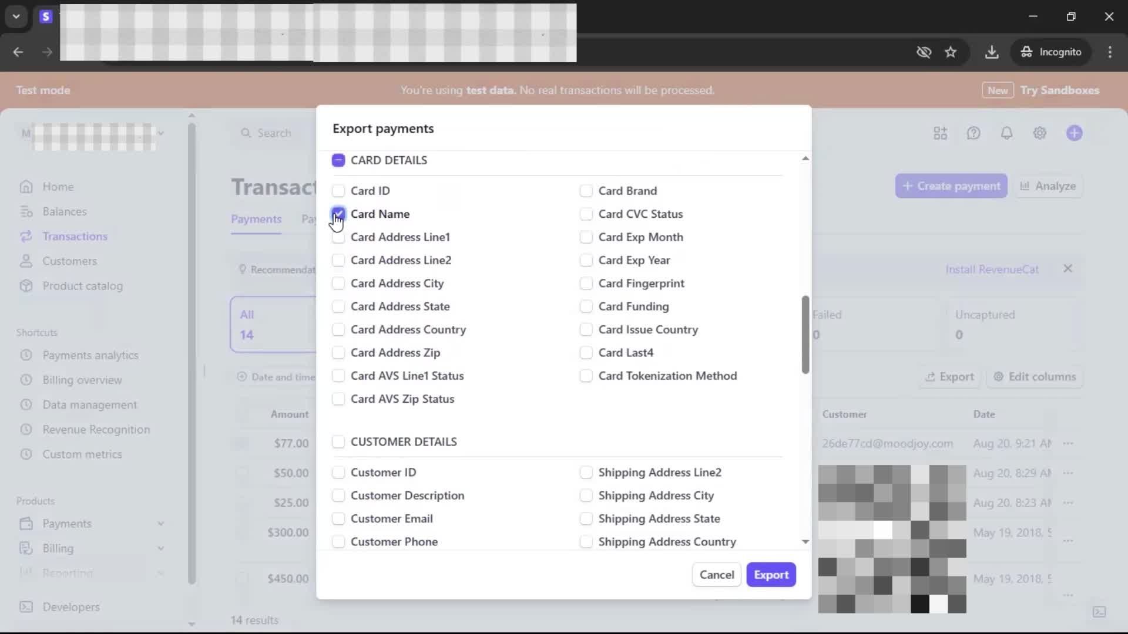
Task: Click the purple plus create icon
Action: [1074, 133]
